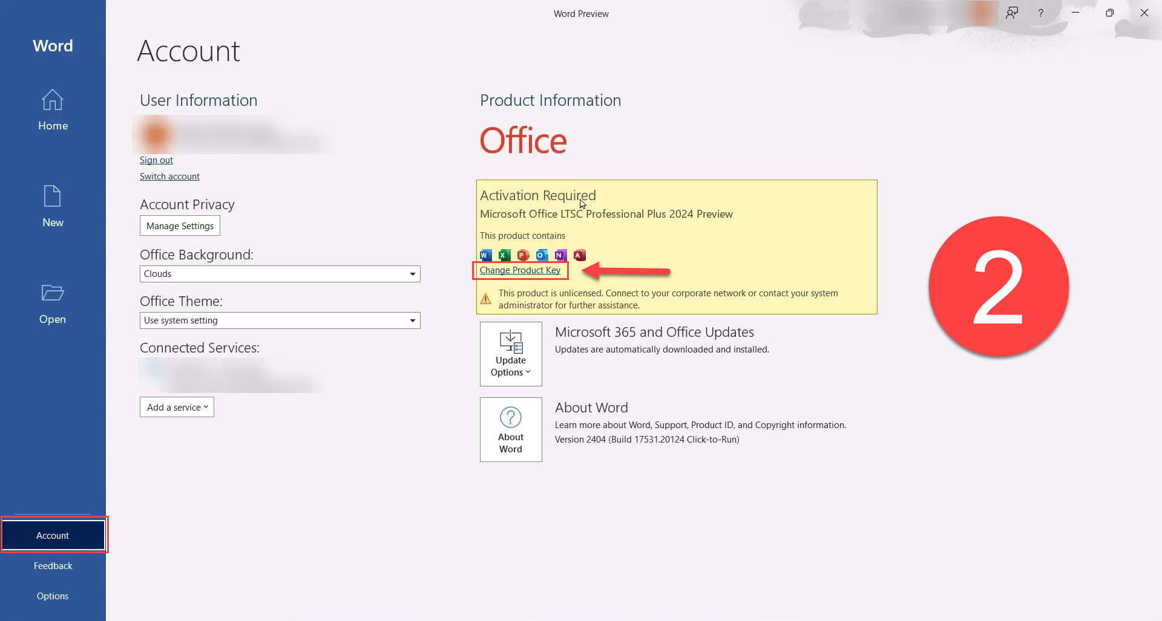This screenshot has width=1162, height=621.
Task: Open the Add a service dropdown
Action: [177, 407]
